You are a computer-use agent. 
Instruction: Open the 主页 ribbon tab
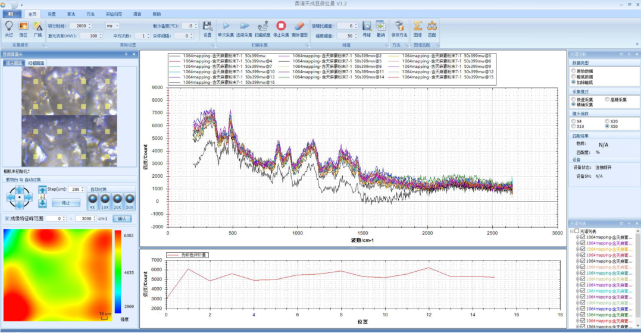(32, 14)
